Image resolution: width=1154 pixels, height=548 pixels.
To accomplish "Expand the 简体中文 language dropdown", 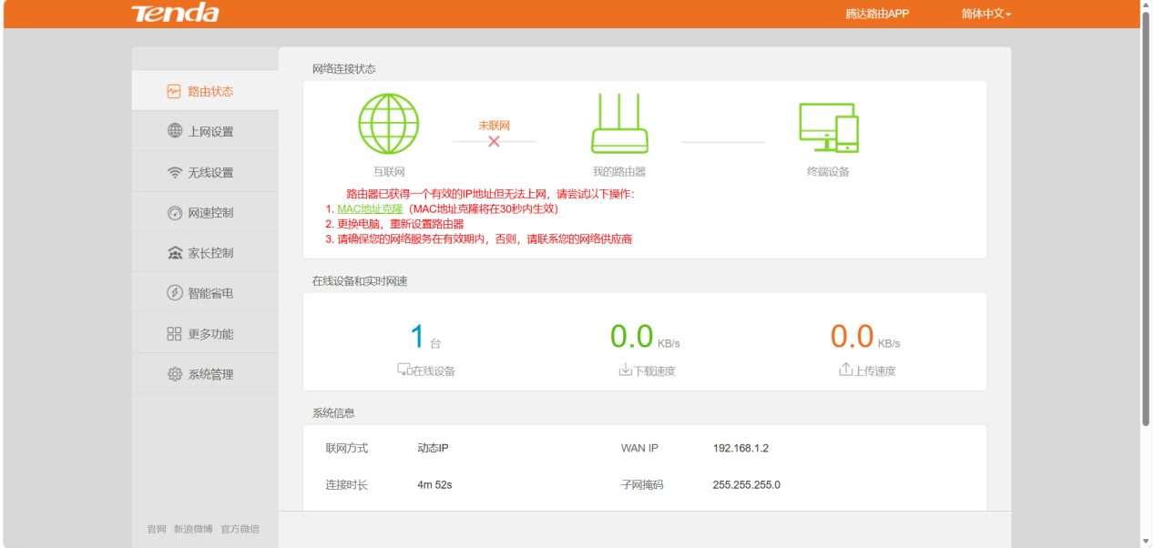I will tap(986, 14).
